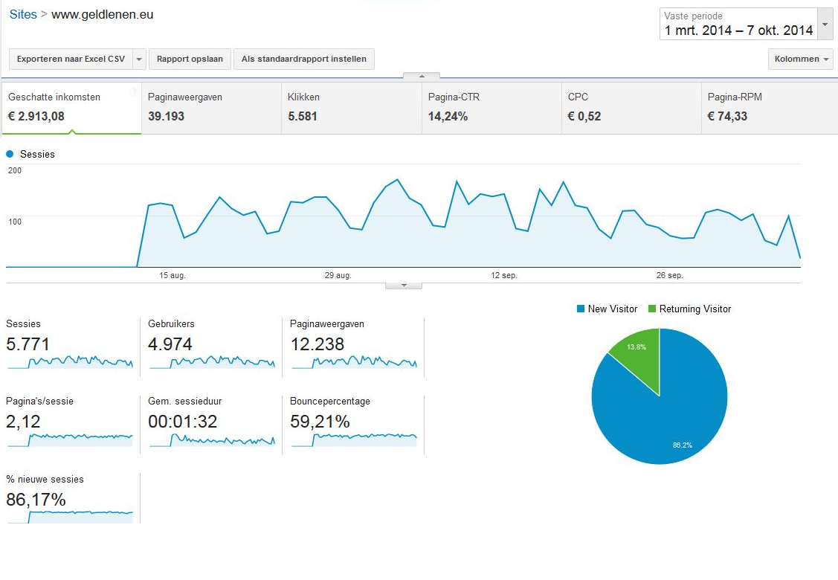Select the Pagina-CTR metric tab
Image resolution: width=838 pixels, height=580 pixels.
(491, 108)
